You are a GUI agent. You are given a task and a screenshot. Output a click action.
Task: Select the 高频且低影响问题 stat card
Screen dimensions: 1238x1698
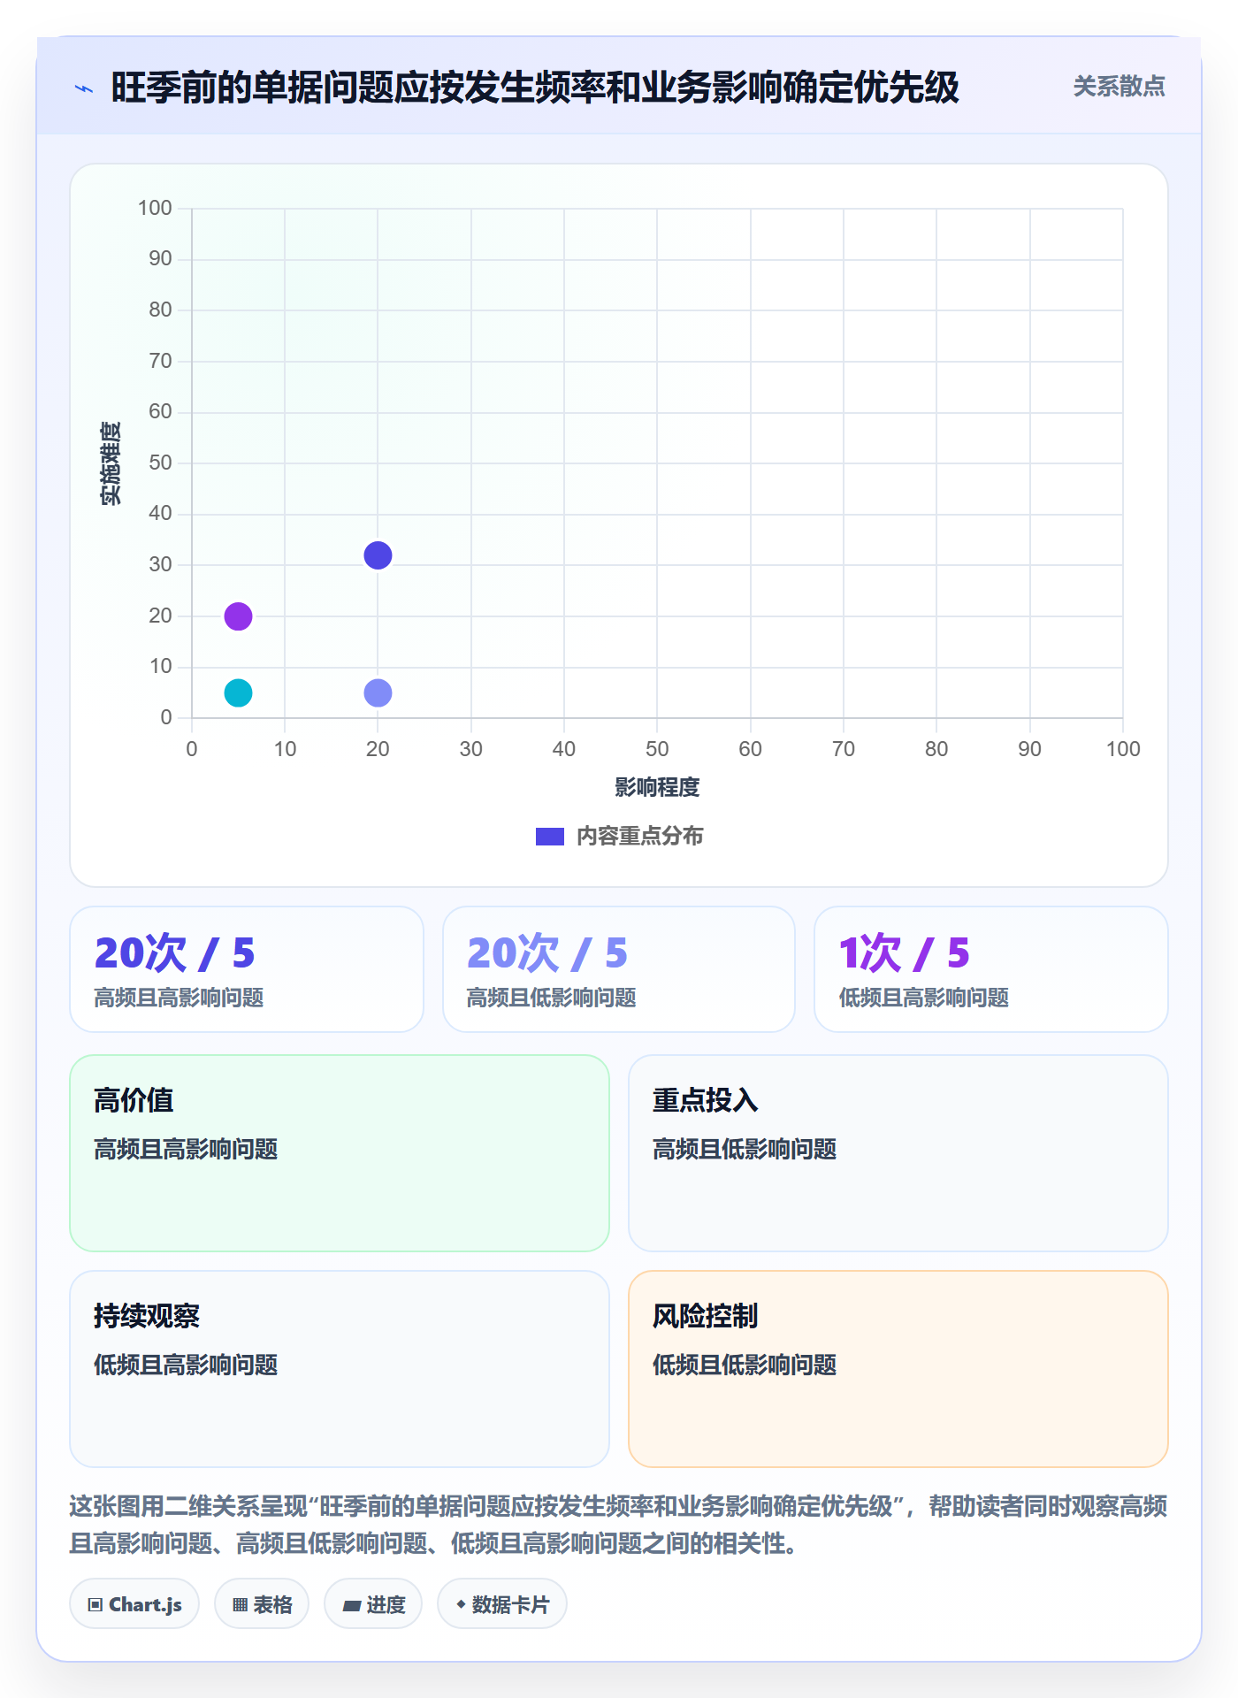[619, 969]
